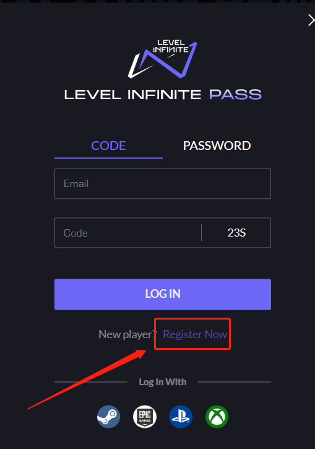The width and height of the screenshot is (315, 449).
Task: Focus the Code input field
Action: pos(128,233)
